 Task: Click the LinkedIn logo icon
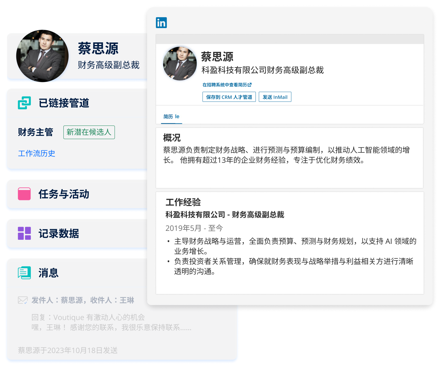click(x=161, y=22)
